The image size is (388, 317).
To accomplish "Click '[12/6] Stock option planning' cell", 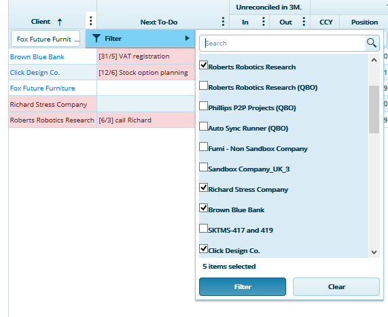I will [x=146, y=73].
